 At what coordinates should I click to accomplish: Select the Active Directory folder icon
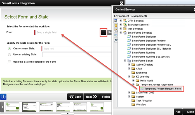click(x=133, y=65)
